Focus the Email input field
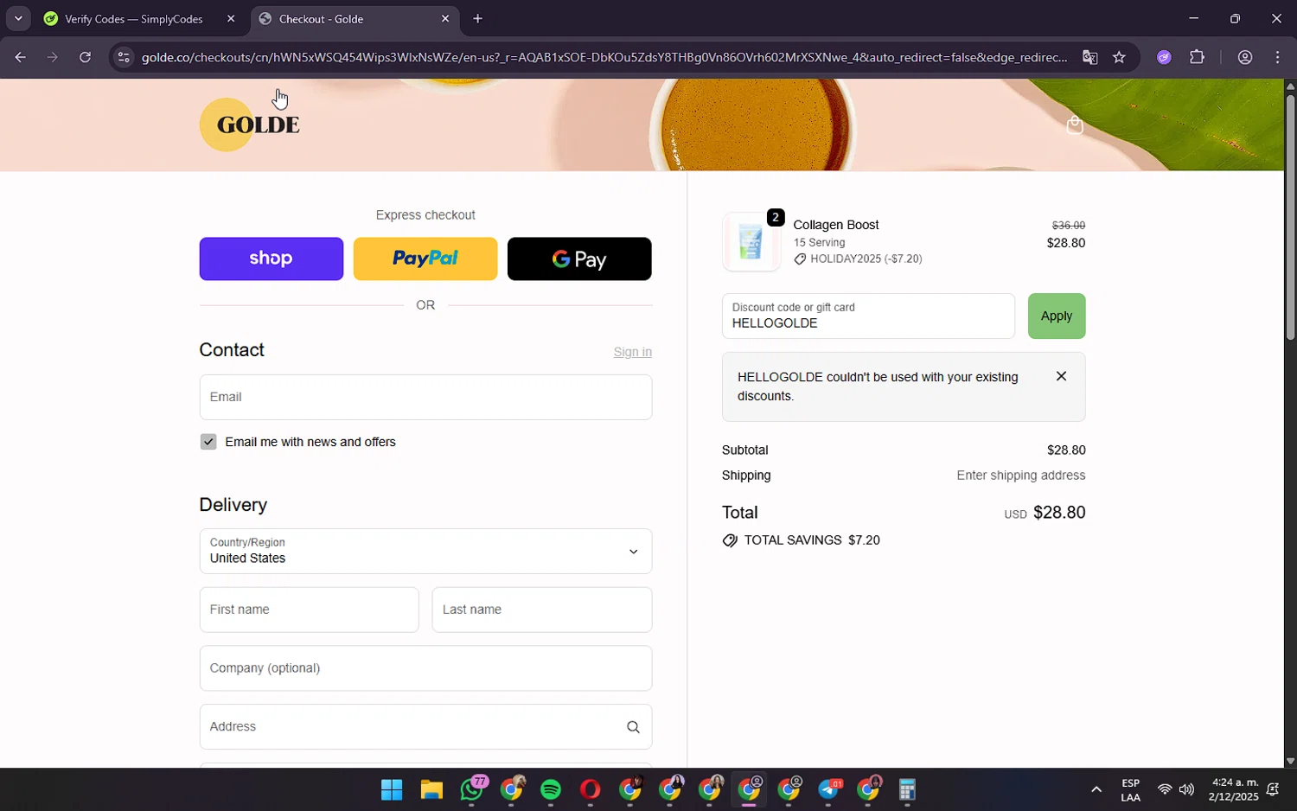 [x=425, y=397]
